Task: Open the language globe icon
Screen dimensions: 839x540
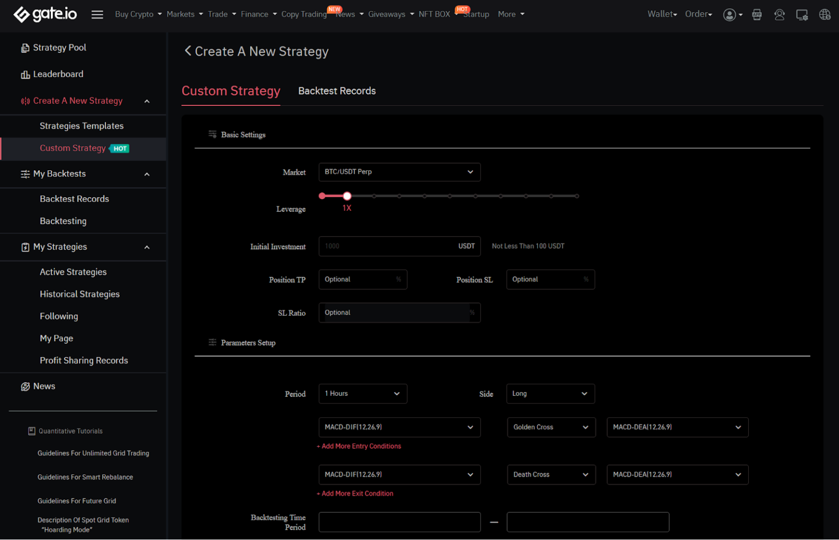Action: coord(825,15)
